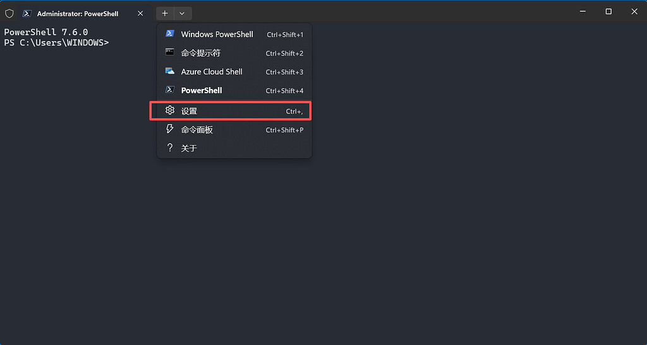This screenshot has width=647, height=345.
Task: Choose 关于 menu entry
Action: (x=234, y=148)
